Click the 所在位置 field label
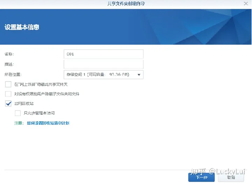 click(x=13, y=74)
